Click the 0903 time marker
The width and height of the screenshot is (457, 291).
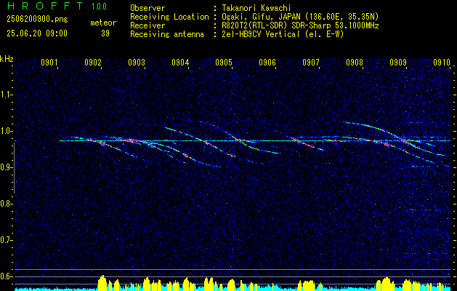coord(137,63)
